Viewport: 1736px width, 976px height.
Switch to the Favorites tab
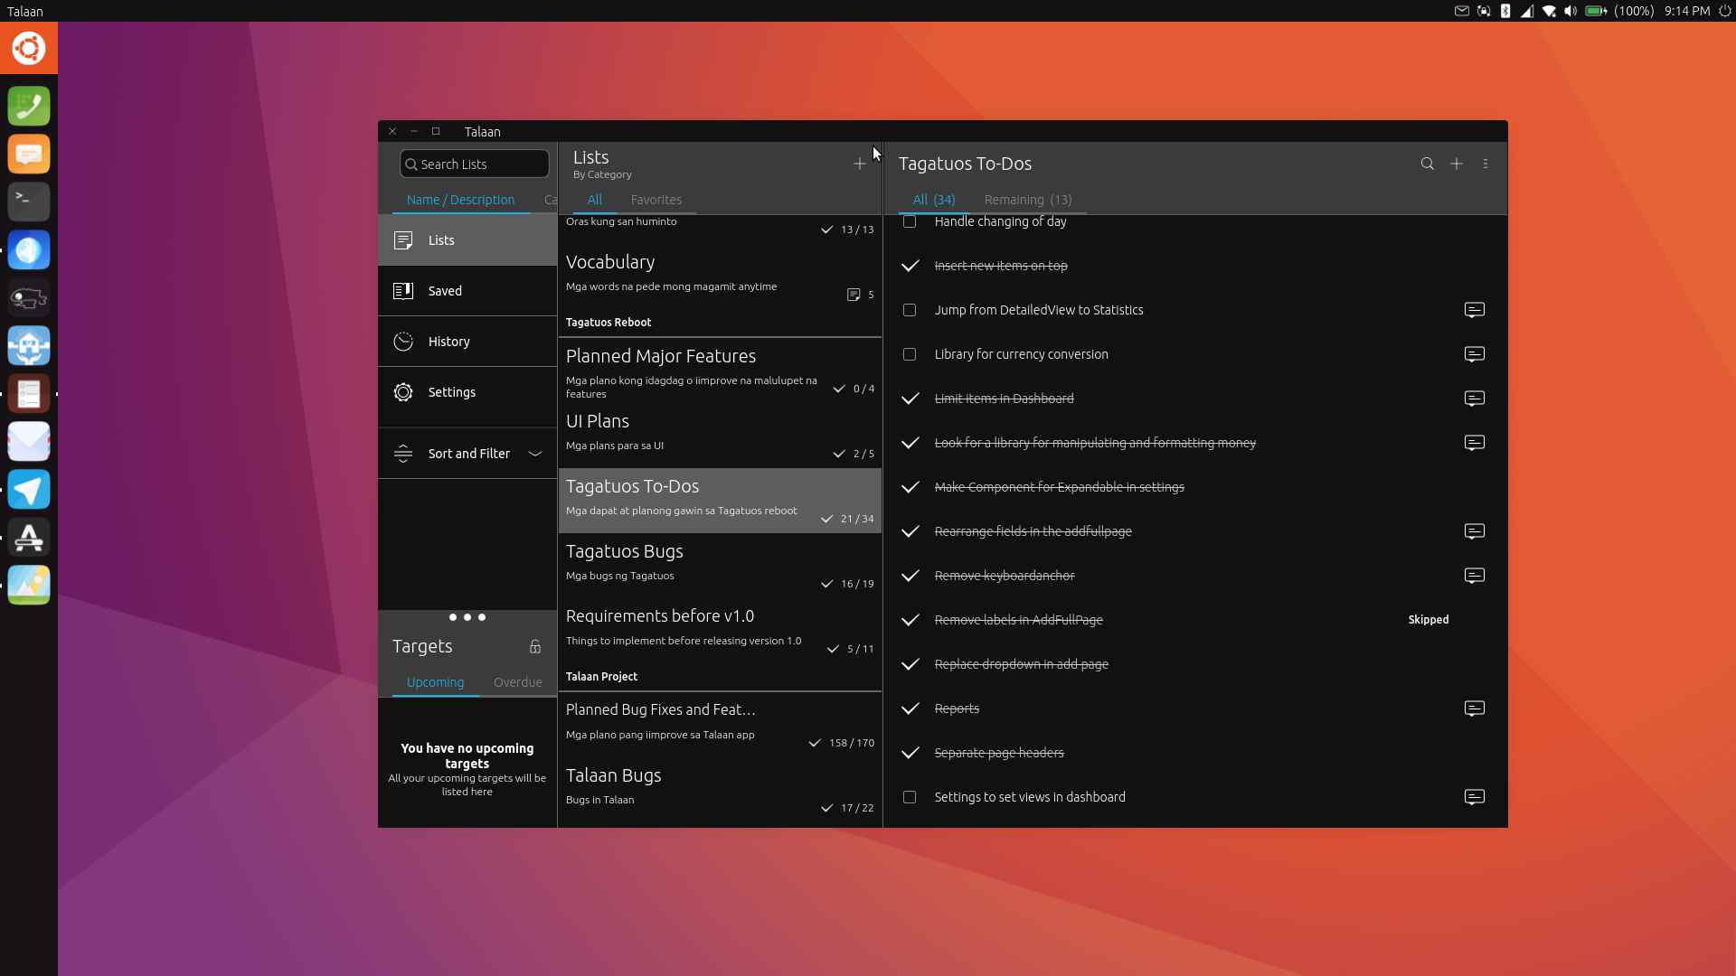[x=656, y=200]
